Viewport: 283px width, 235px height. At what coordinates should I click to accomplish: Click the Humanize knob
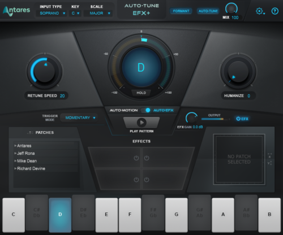238,72
